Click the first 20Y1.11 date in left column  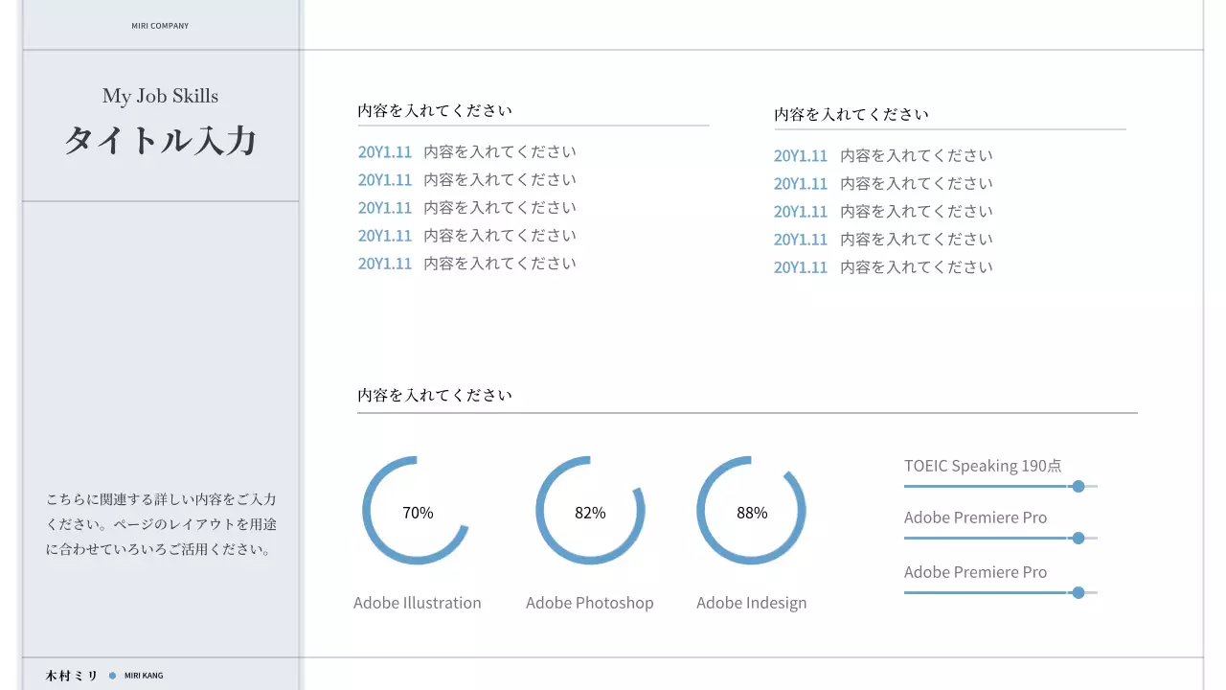pyautogui.click(x=384, y=152)
